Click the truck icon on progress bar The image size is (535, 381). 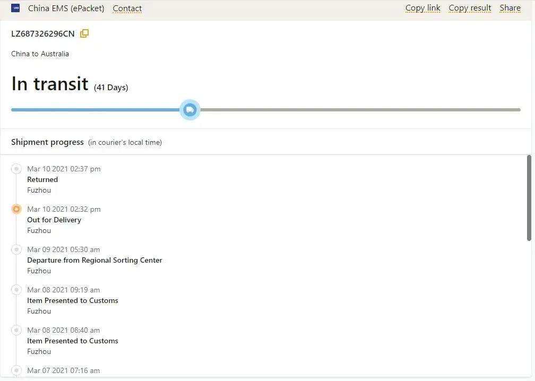[x=190, y=110]
